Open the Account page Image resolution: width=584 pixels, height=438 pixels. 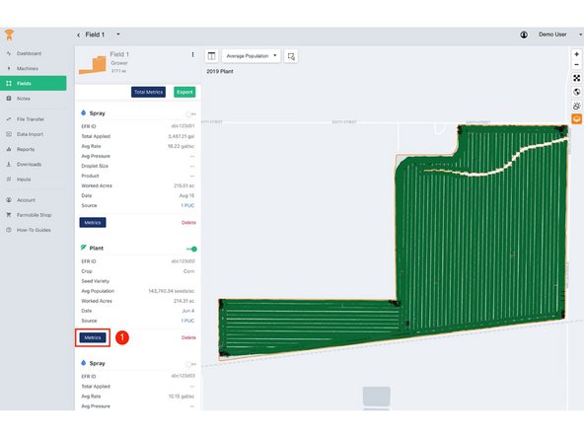click(26, 200)
